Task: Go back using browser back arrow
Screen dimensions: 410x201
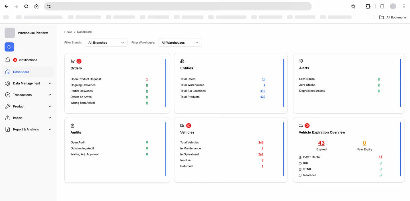Action: click(6, 6)
